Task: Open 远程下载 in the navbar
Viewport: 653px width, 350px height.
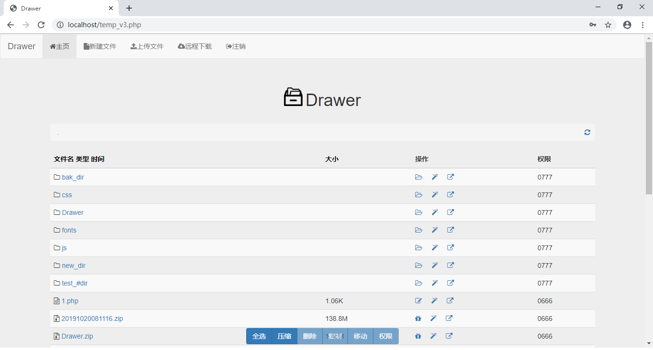Action: click(195, 46)
